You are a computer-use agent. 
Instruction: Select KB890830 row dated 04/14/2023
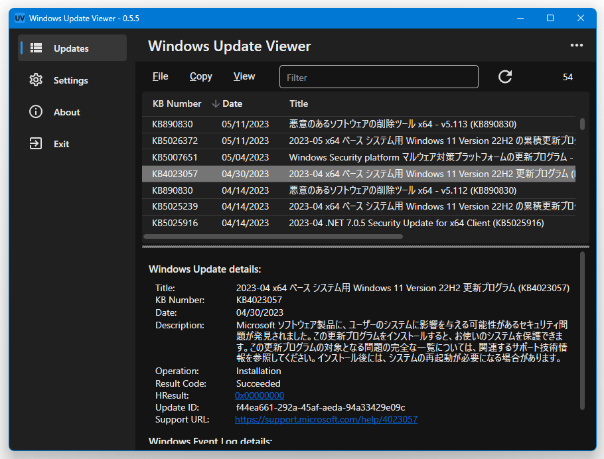click(x=358, y=190)
